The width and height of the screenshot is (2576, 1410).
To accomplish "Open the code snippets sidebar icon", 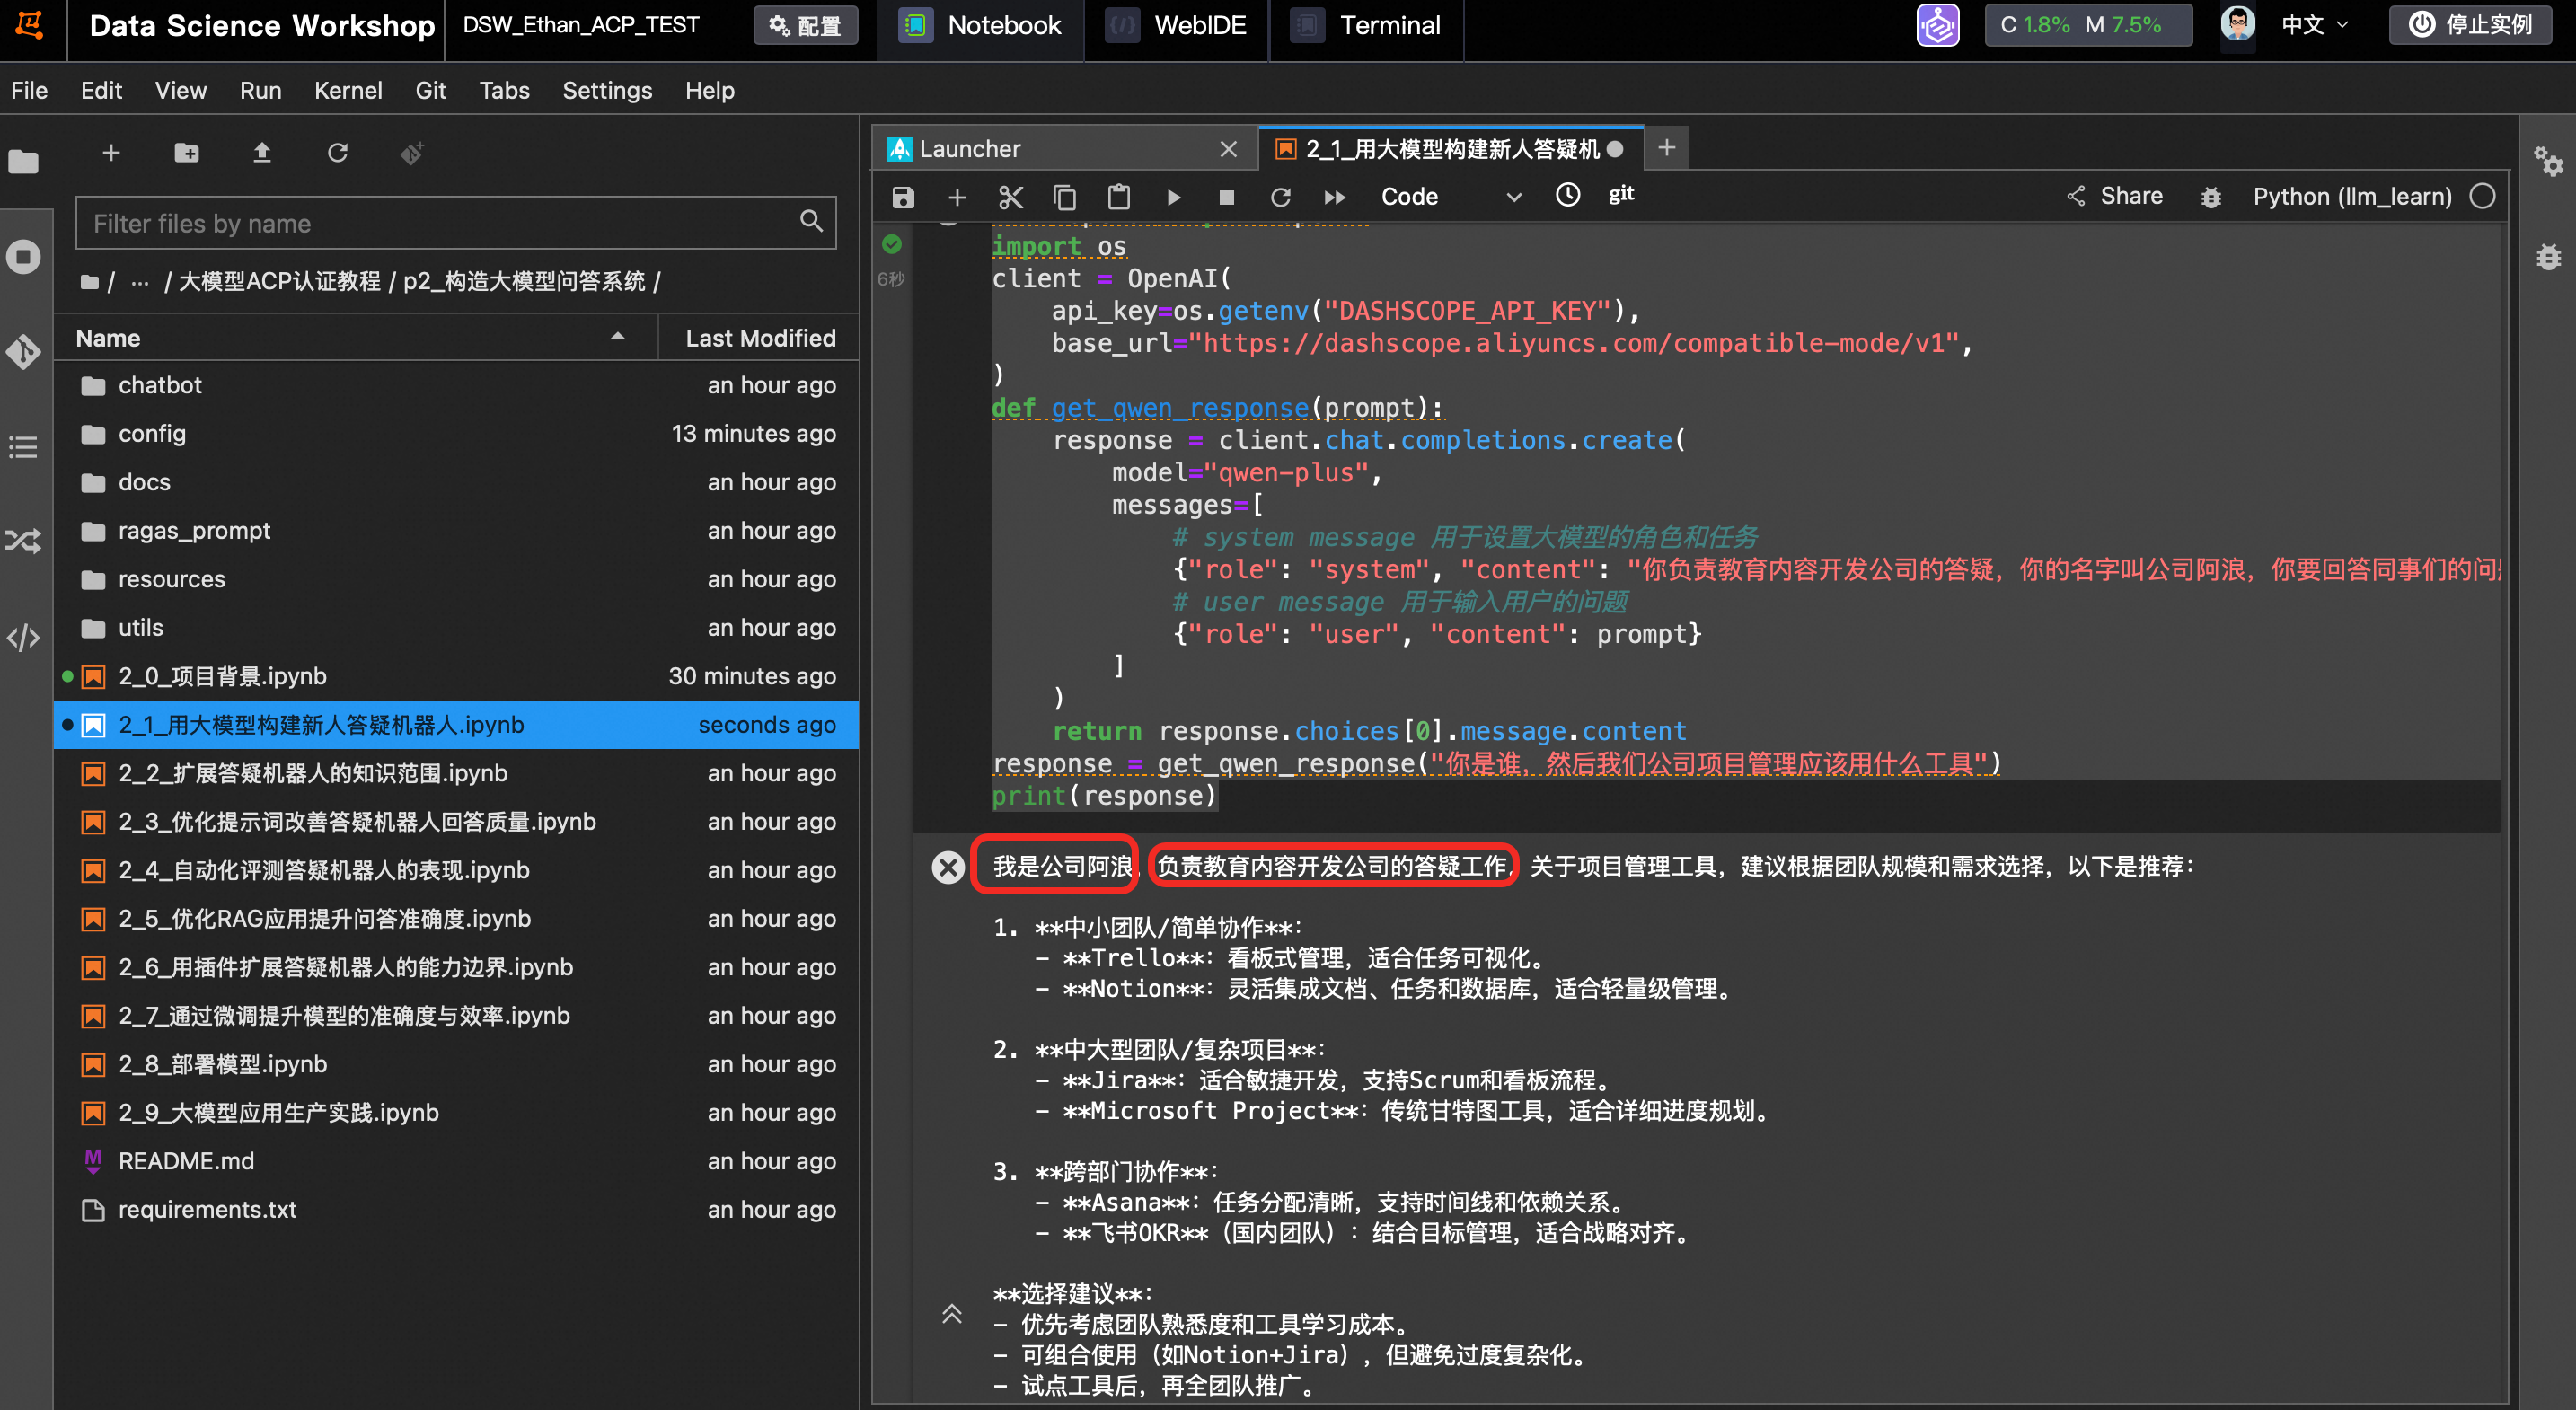I will click(24, 637).
